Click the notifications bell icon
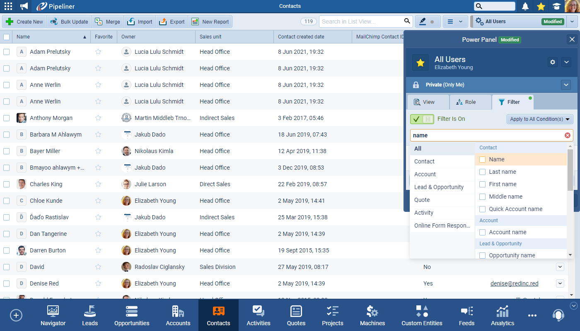 (525, 6)
